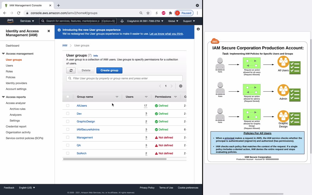
Task: Open the Global region dropdown
Action: pyautogui.click(x=173, y=21)
